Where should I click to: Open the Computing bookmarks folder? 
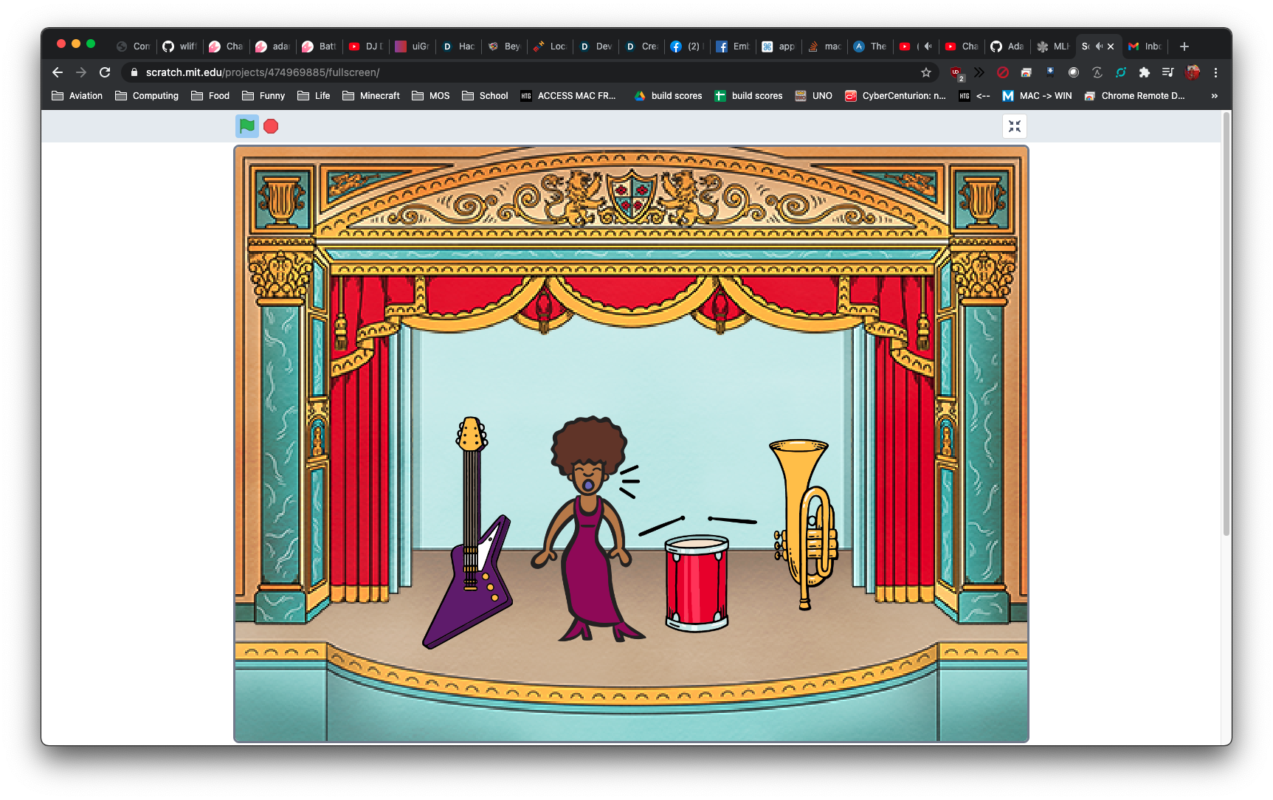[x=147, y=96]
